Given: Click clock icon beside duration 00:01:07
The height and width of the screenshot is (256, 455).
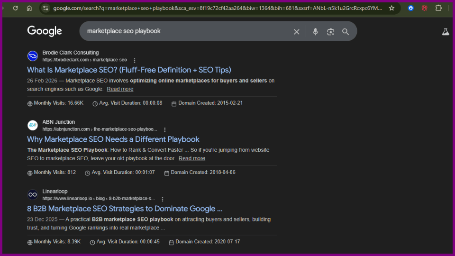Looking at the screenshot, I should coord(87,173).
